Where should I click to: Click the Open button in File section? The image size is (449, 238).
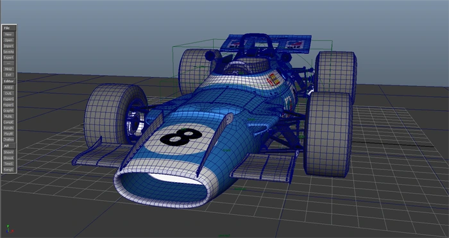(x=8, y=40)
